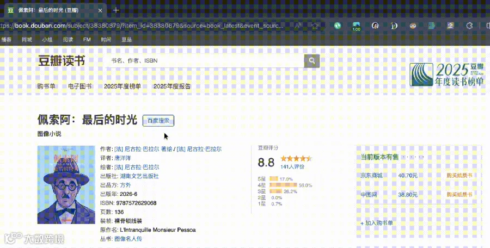Open first author link 尼古拉·巴拉尔 著绘
The image size is (490, 248).
tap(143, 149)
